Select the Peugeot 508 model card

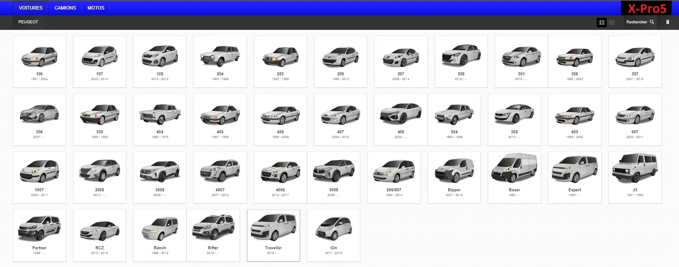tap(514, 119)
